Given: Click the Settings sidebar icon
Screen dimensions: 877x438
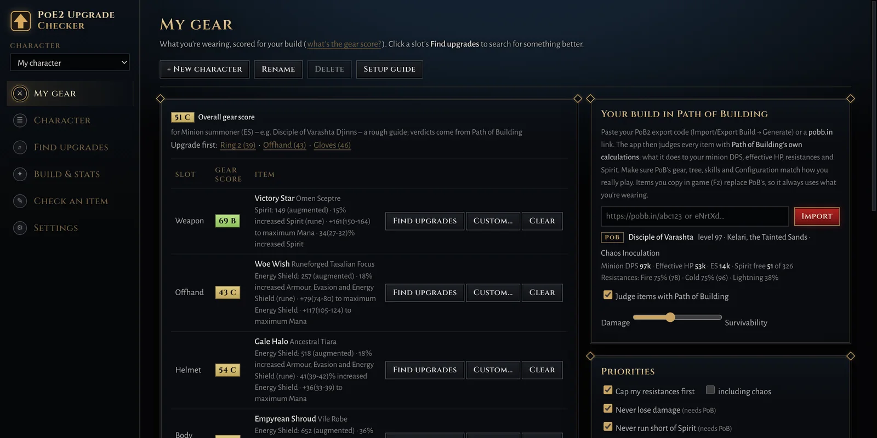Looking at the screenshot, I should [20, 228].
